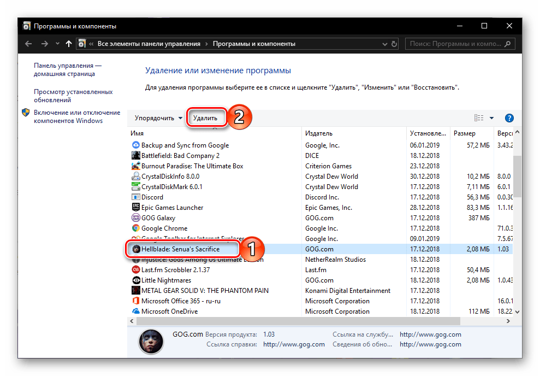Select Microsoft Office 365 - ru-ru name

[x=181, y=301]
